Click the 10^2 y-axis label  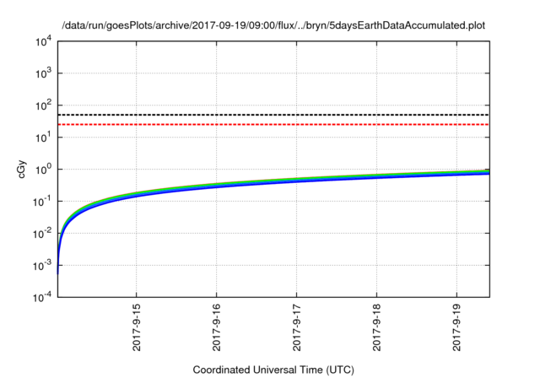43,105
